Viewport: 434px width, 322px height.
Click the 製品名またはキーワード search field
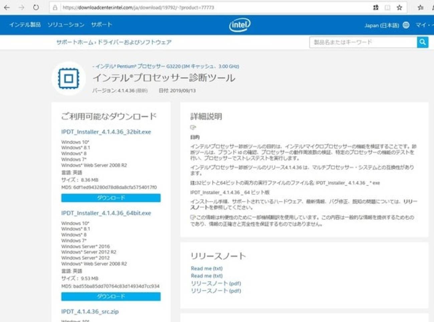(363, 42)
